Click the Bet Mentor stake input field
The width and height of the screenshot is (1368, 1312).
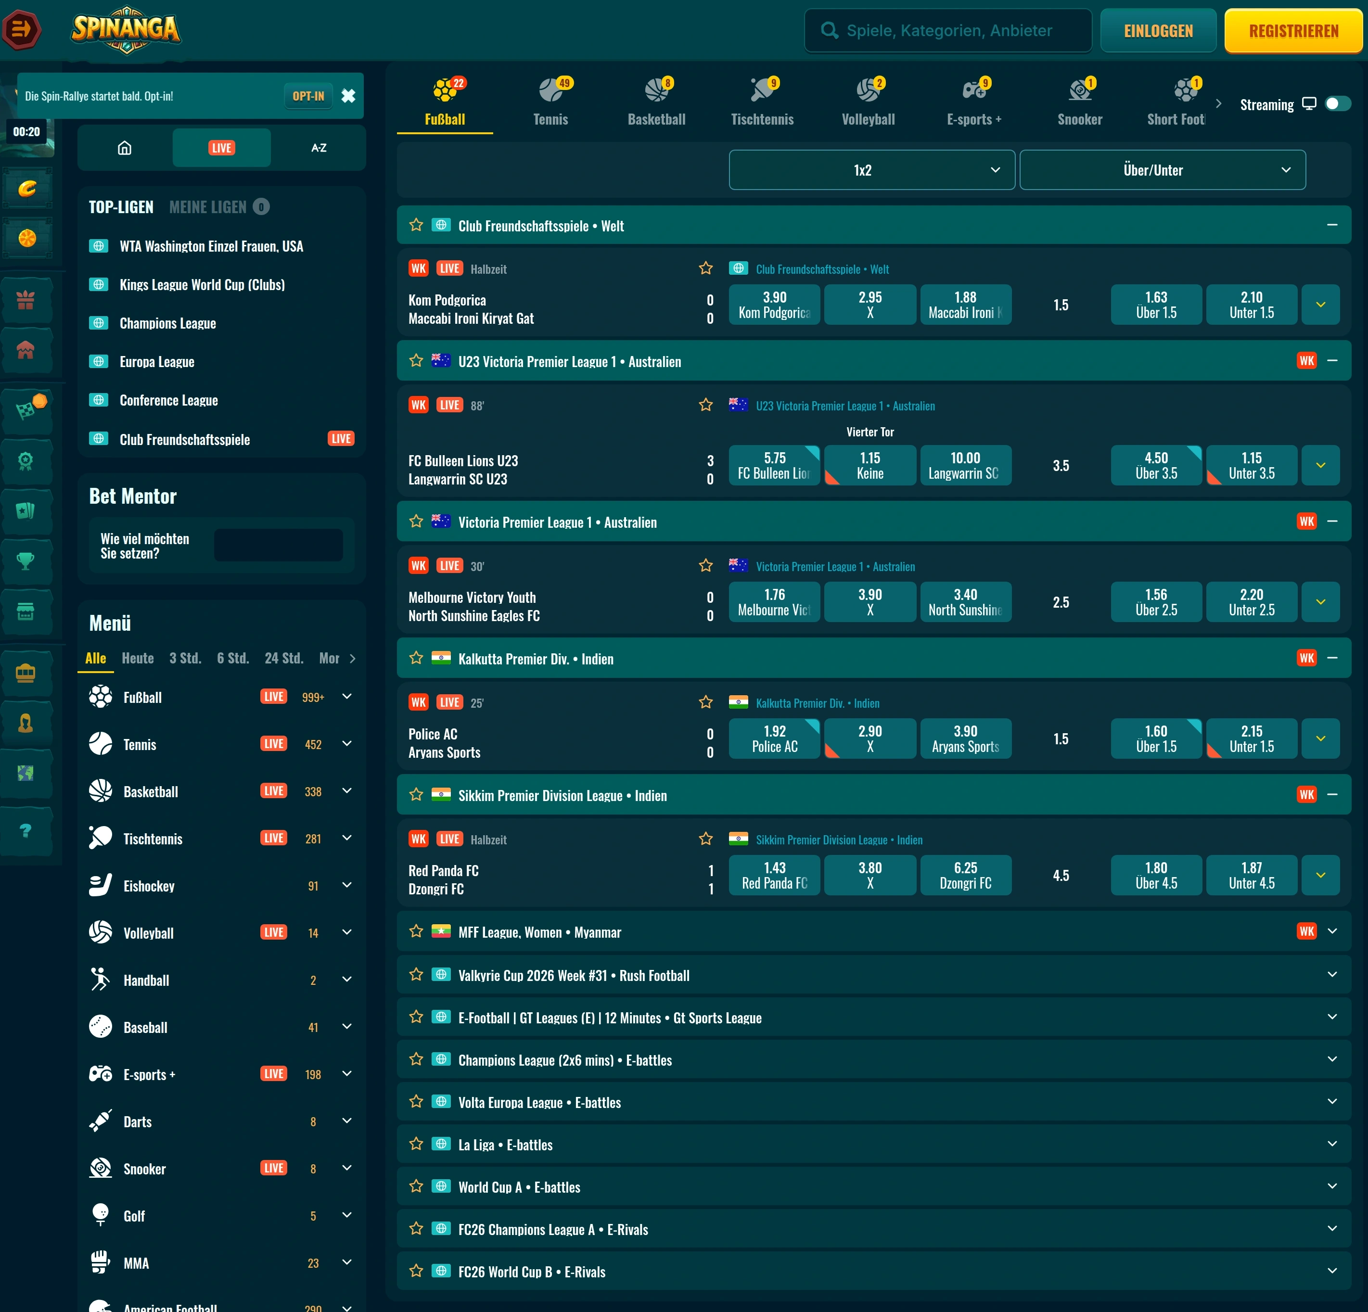(278, 545)
